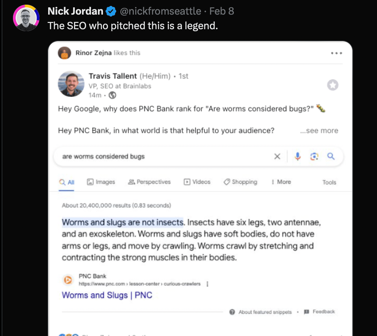Click the PNC Bank favicon icon

68,280
